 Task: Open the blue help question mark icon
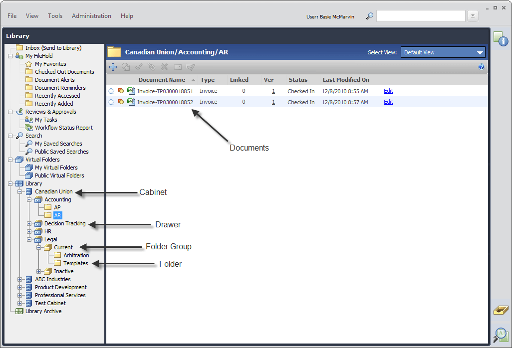[481, 67]
